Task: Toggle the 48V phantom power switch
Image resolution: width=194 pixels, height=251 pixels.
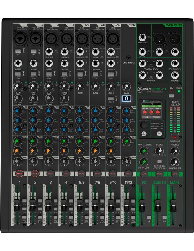Action: (171, 96)
